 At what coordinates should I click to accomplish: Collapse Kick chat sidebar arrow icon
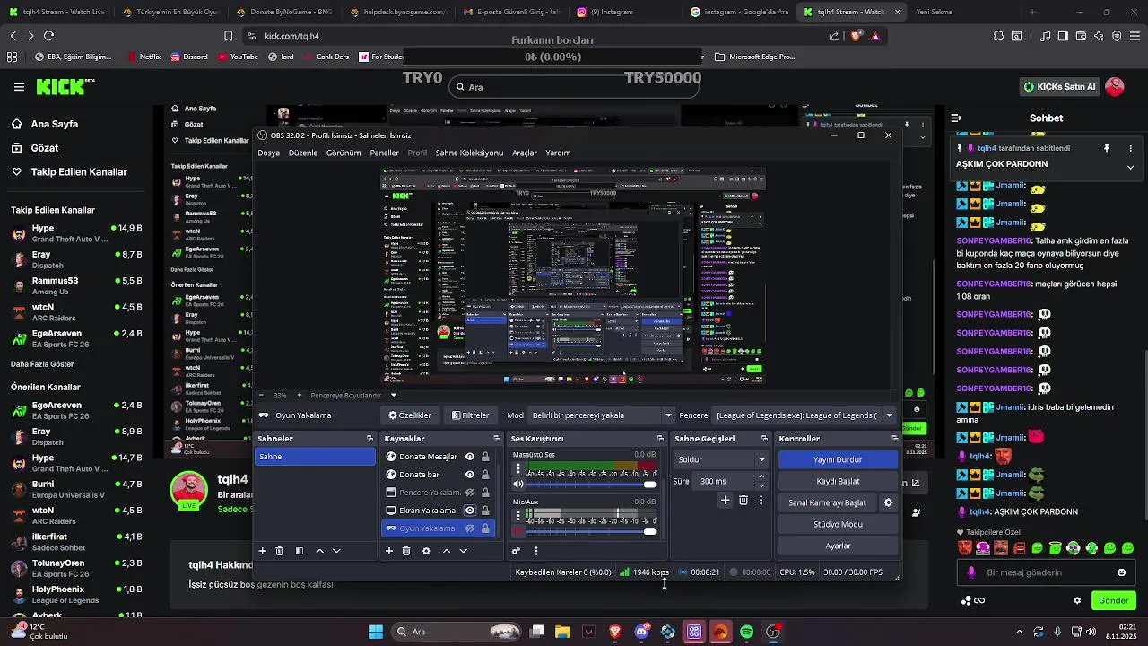(x=956, y=118)
